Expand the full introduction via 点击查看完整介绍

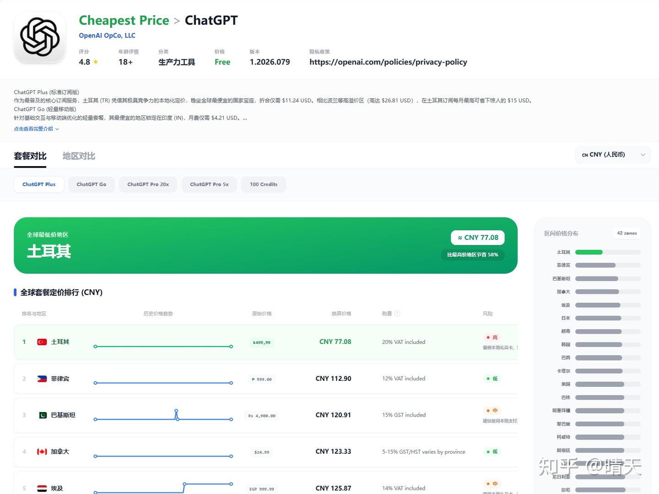point(36,129)
